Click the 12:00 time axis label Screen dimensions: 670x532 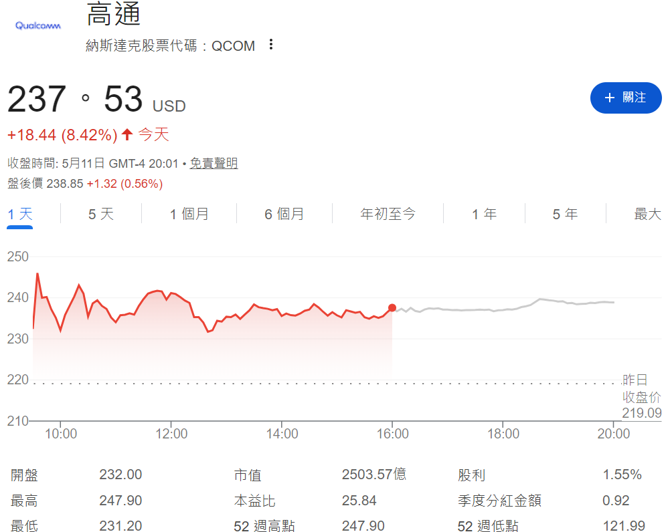(171, 434)
